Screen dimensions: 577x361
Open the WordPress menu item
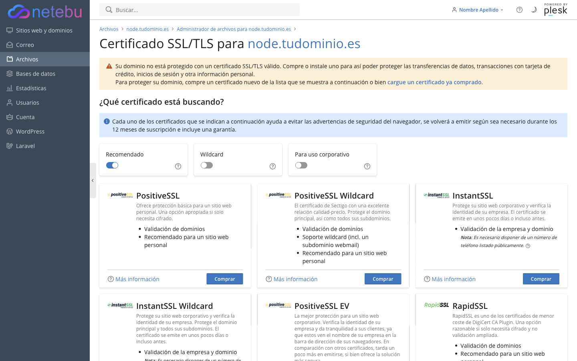pos(45,131)
